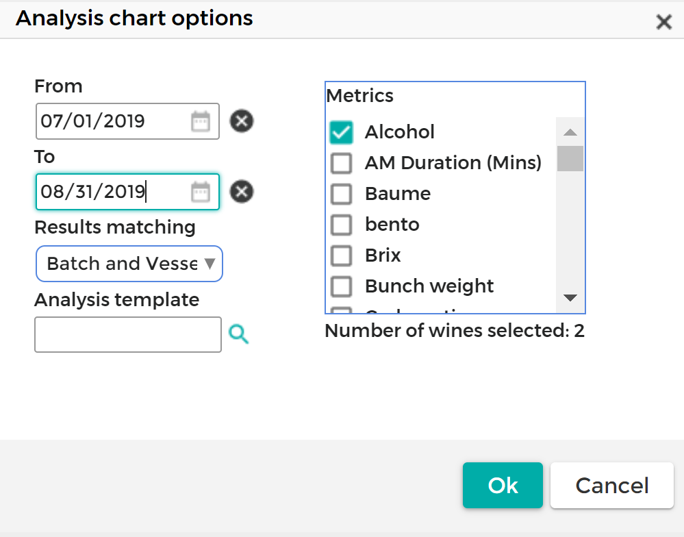Select the Brix metric checkbox
The image size is (684, 537).
(341, 255)
